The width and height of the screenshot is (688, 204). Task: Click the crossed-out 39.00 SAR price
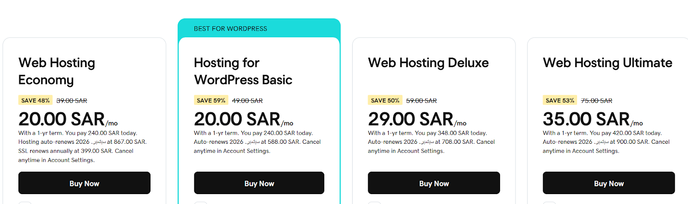[x=72, y=101]
